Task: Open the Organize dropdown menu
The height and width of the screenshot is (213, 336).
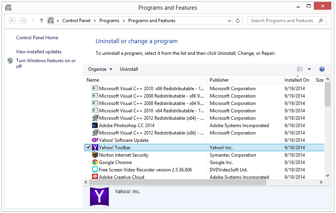Action: (100, 69)
